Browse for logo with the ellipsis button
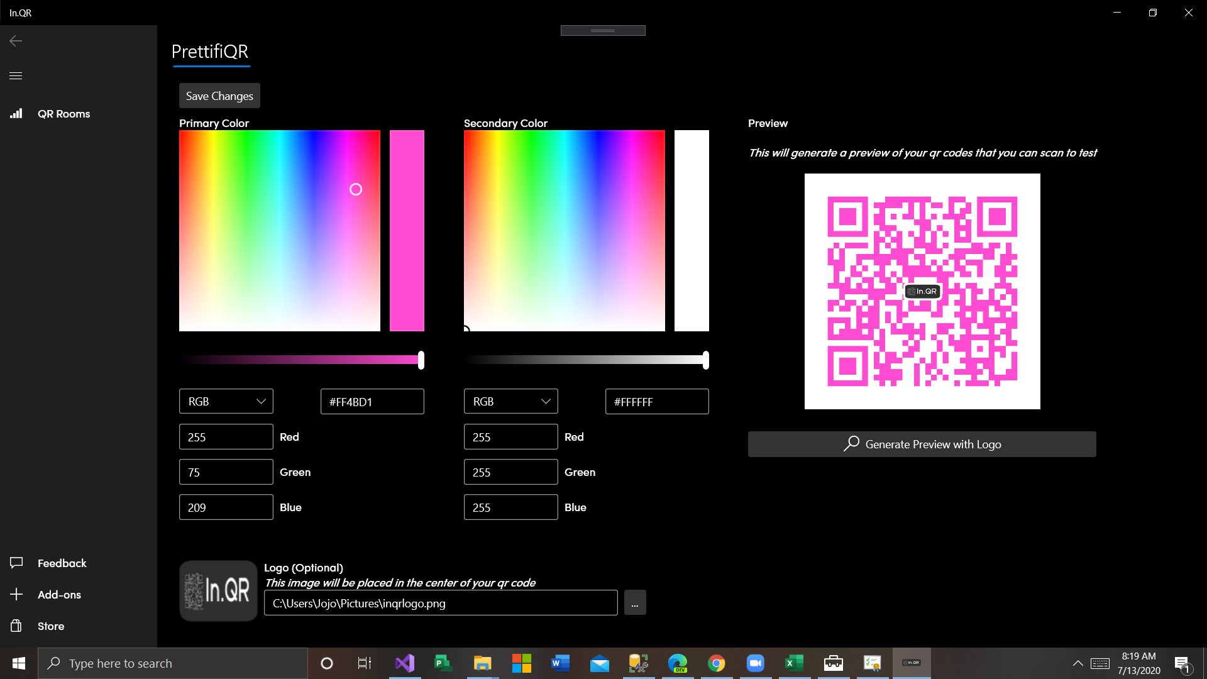Viewport: 1207px width, 679px height. pos(635,603)
